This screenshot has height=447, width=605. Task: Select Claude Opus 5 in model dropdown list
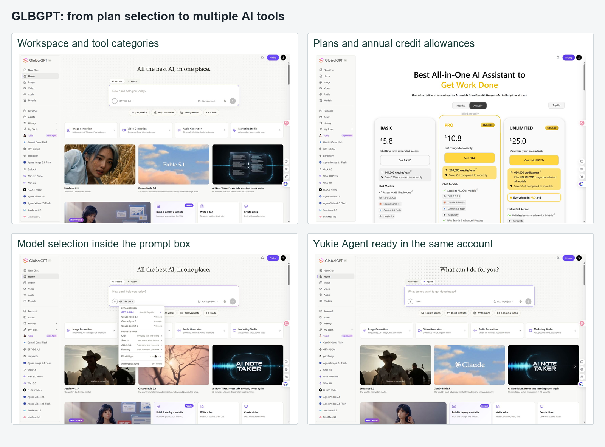coord(141,321)
